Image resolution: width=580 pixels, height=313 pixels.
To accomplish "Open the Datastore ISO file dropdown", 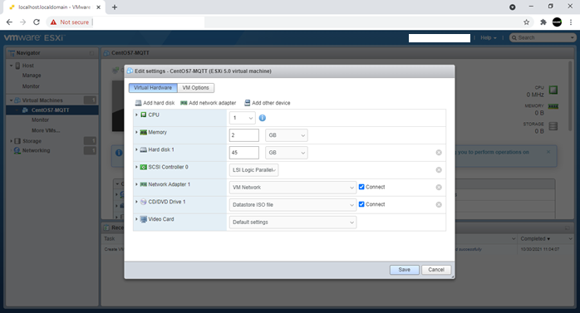I will click(292, 205).
